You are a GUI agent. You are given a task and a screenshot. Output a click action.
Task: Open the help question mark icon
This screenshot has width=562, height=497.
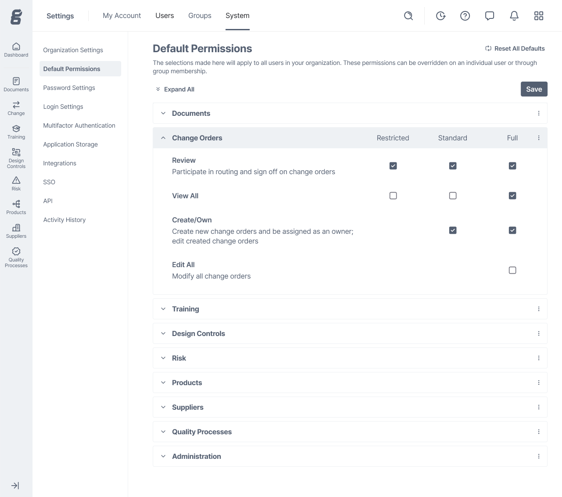click(465, 15)
